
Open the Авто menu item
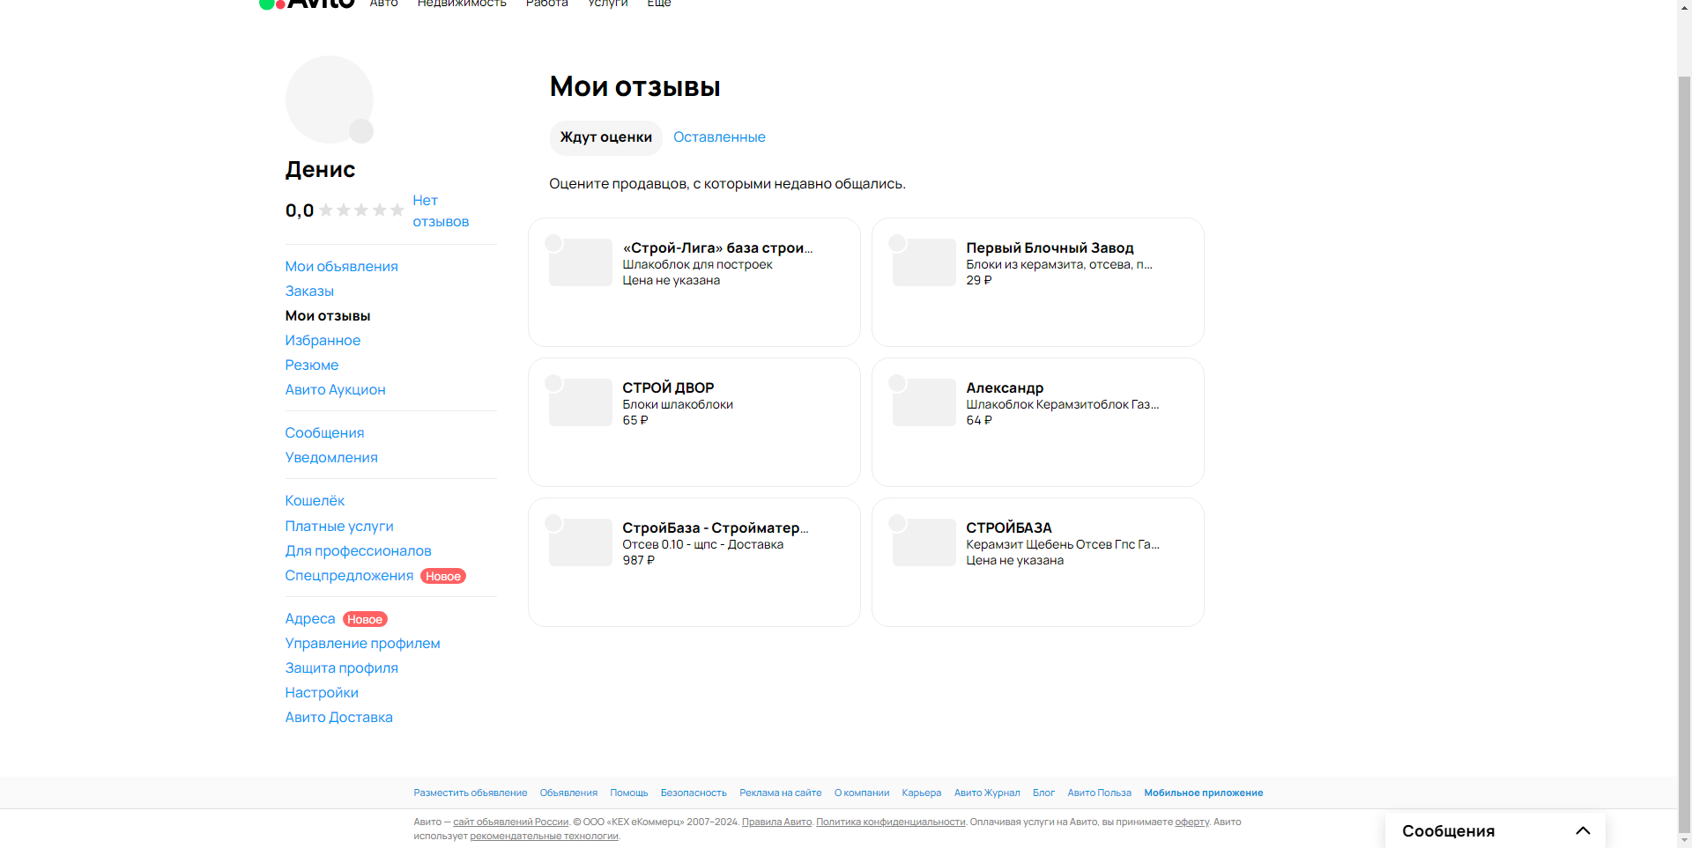(x=383, y=4)
